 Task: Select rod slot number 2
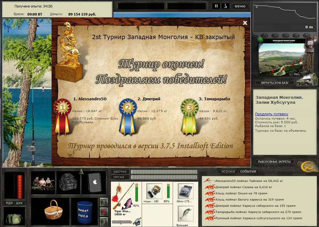click(x=104, y=212)
